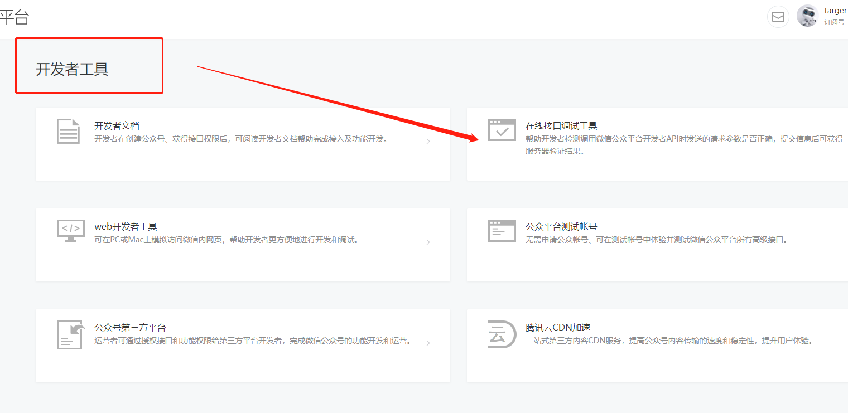848x413 pixels.
Task: Click the robot account avatar
Action: coord(807,16)
